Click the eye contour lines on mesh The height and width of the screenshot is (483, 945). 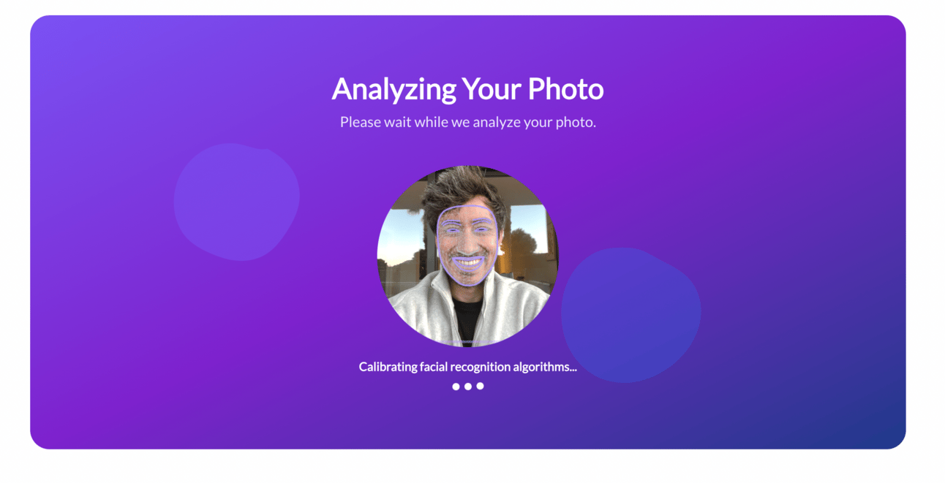point(467,230)
